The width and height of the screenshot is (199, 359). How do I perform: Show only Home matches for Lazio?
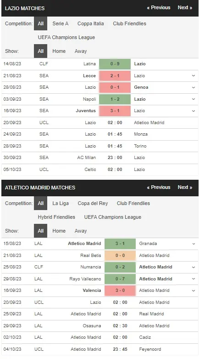[x=59, y=51]
